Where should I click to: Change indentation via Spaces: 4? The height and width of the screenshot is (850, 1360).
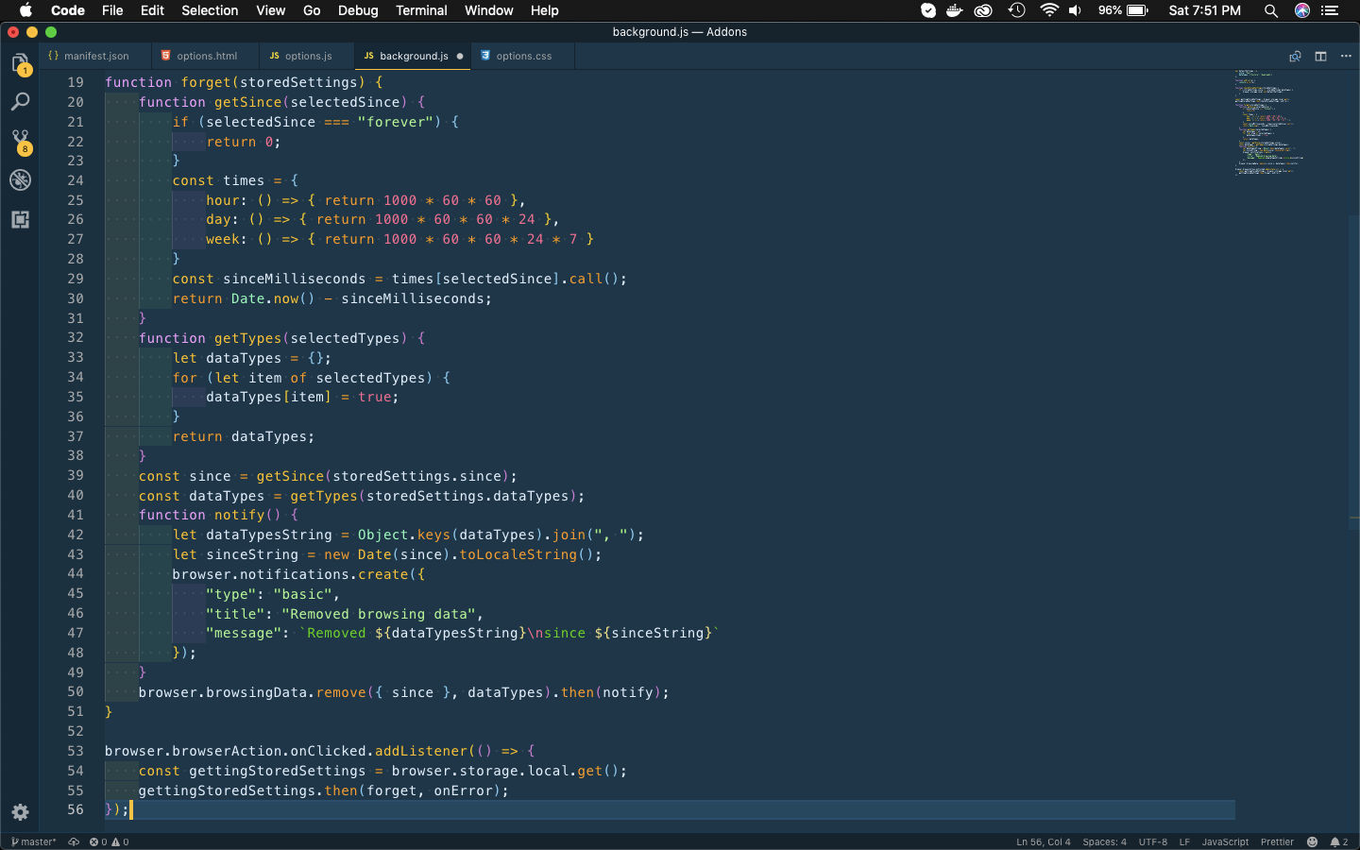1104,841
